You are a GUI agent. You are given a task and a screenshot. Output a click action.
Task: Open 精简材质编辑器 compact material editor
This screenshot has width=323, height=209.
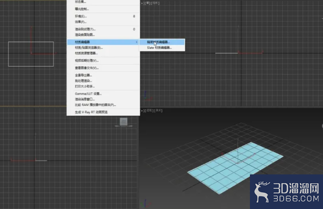pyautogui.click(x=162, y=42)
